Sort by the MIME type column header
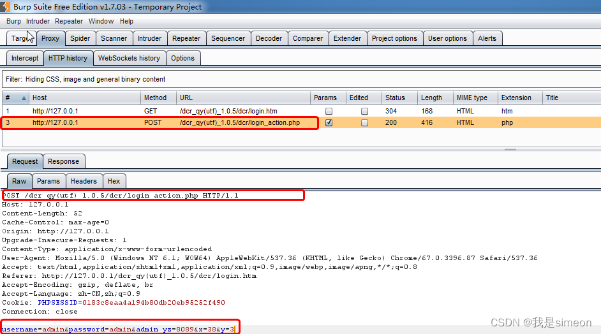Screen dimensions: 601x334 [475, 98]
